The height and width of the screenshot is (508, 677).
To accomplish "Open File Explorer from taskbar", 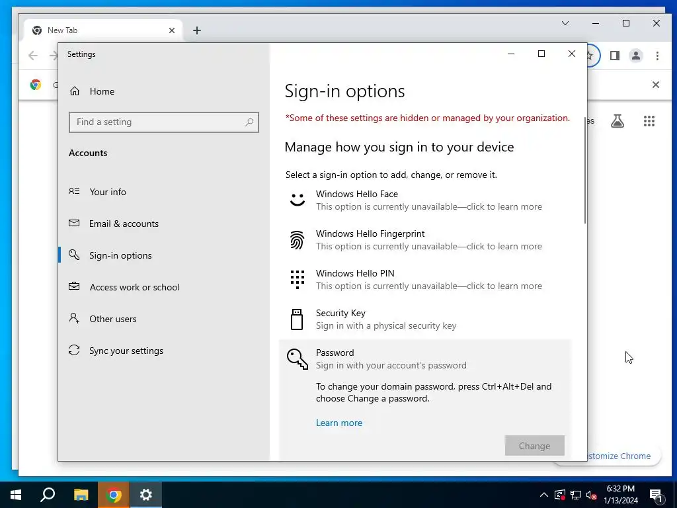I will click(x=81, y=495).
